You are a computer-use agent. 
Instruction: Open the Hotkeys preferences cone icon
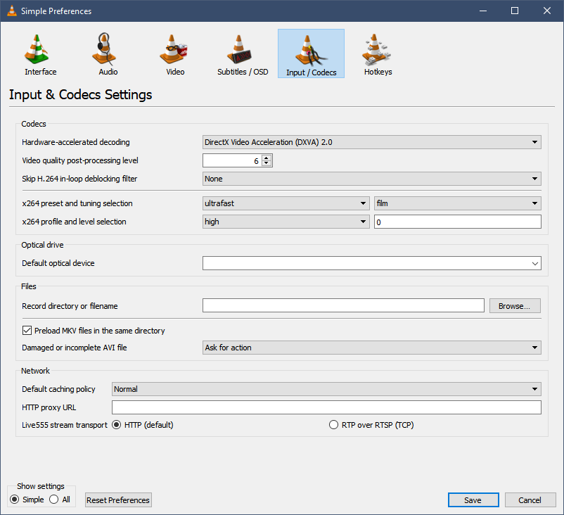[376, 49]
